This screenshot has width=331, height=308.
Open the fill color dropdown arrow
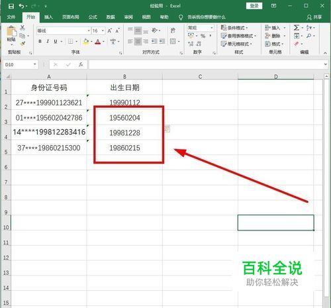(x=91, y=42)
